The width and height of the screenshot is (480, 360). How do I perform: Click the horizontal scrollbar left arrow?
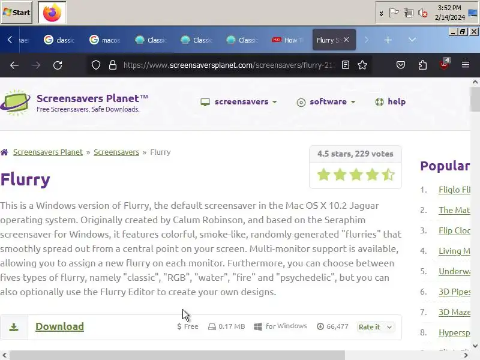(5, 355)
